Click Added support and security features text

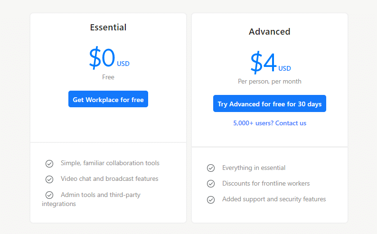coord(274,199)
